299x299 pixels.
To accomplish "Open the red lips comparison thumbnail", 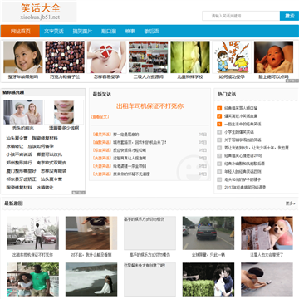I will tap(64, 112).
